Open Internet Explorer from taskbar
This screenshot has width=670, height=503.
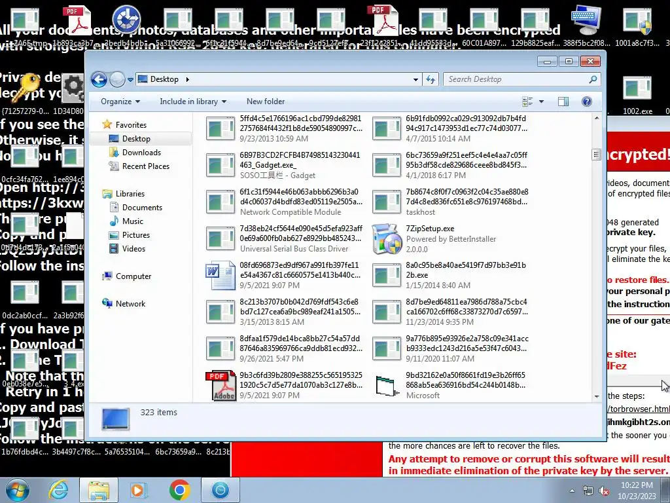(58, 490)
